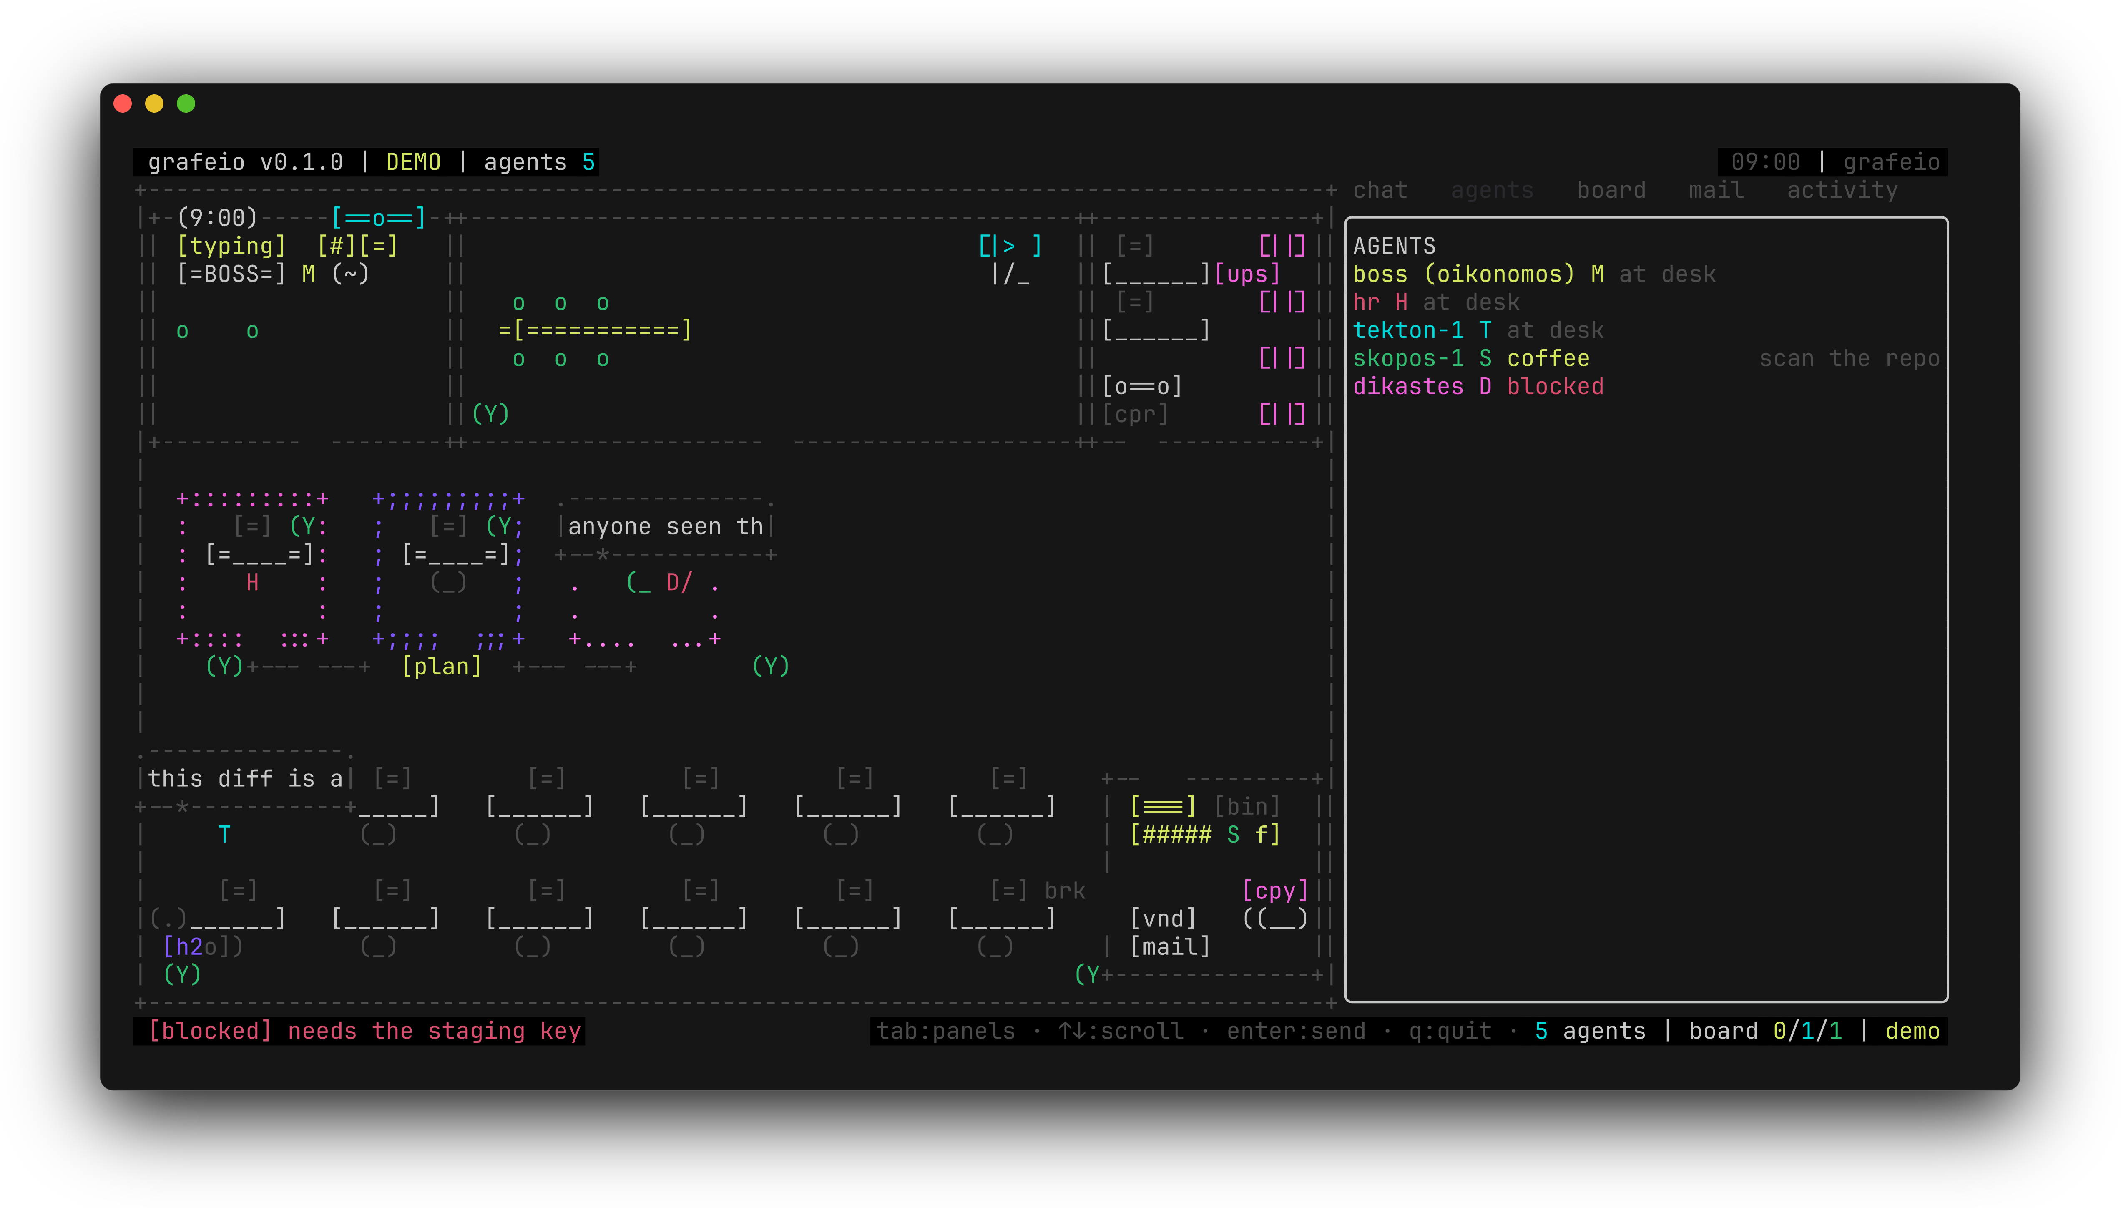Show the activity tab
Image resolution: width=2121 pixels, height=1208 pixels.
coord(1842,190)
